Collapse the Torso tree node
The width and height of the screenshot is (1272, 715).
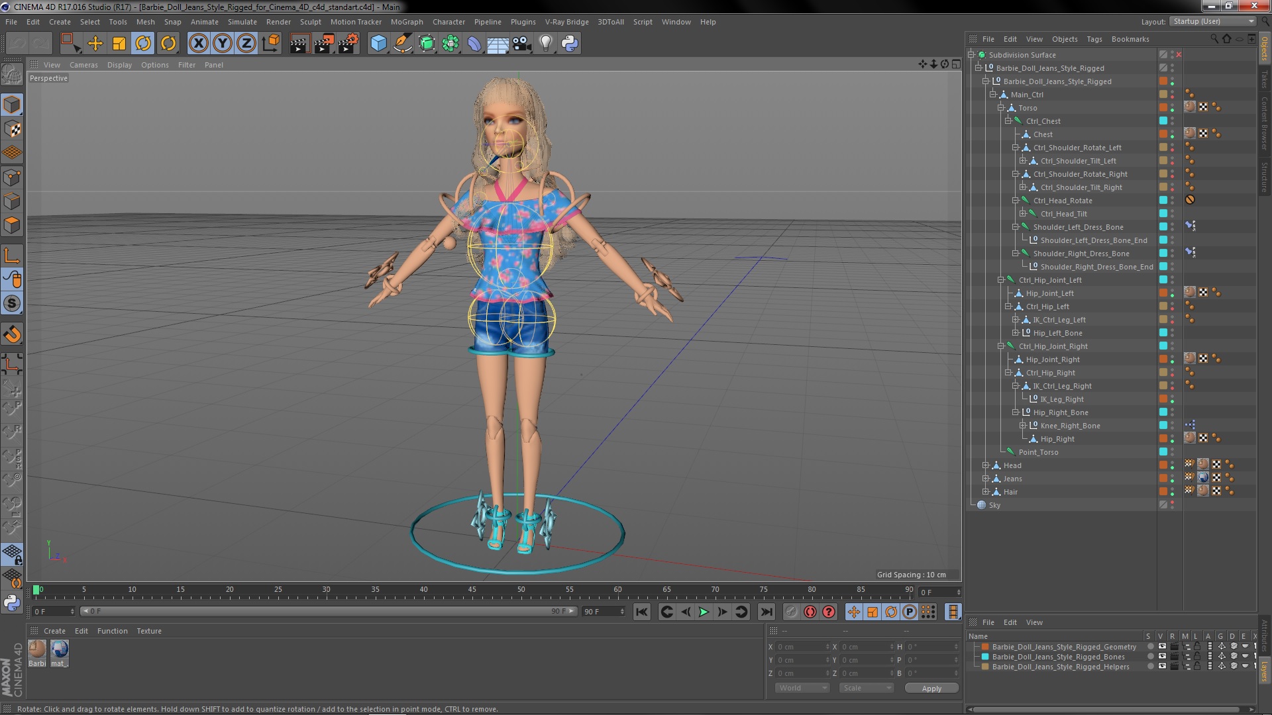coord(1000,108)
